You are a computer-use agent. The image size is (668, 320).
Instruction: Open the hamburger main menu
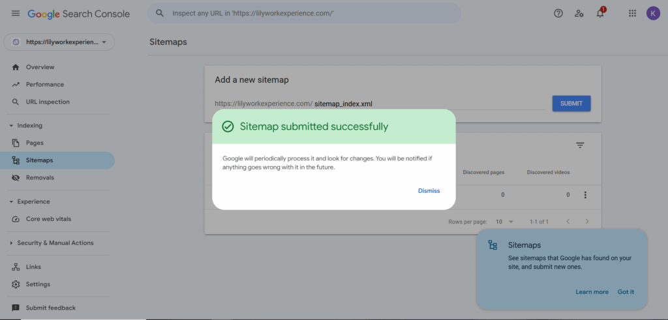[x=16, y=13]
